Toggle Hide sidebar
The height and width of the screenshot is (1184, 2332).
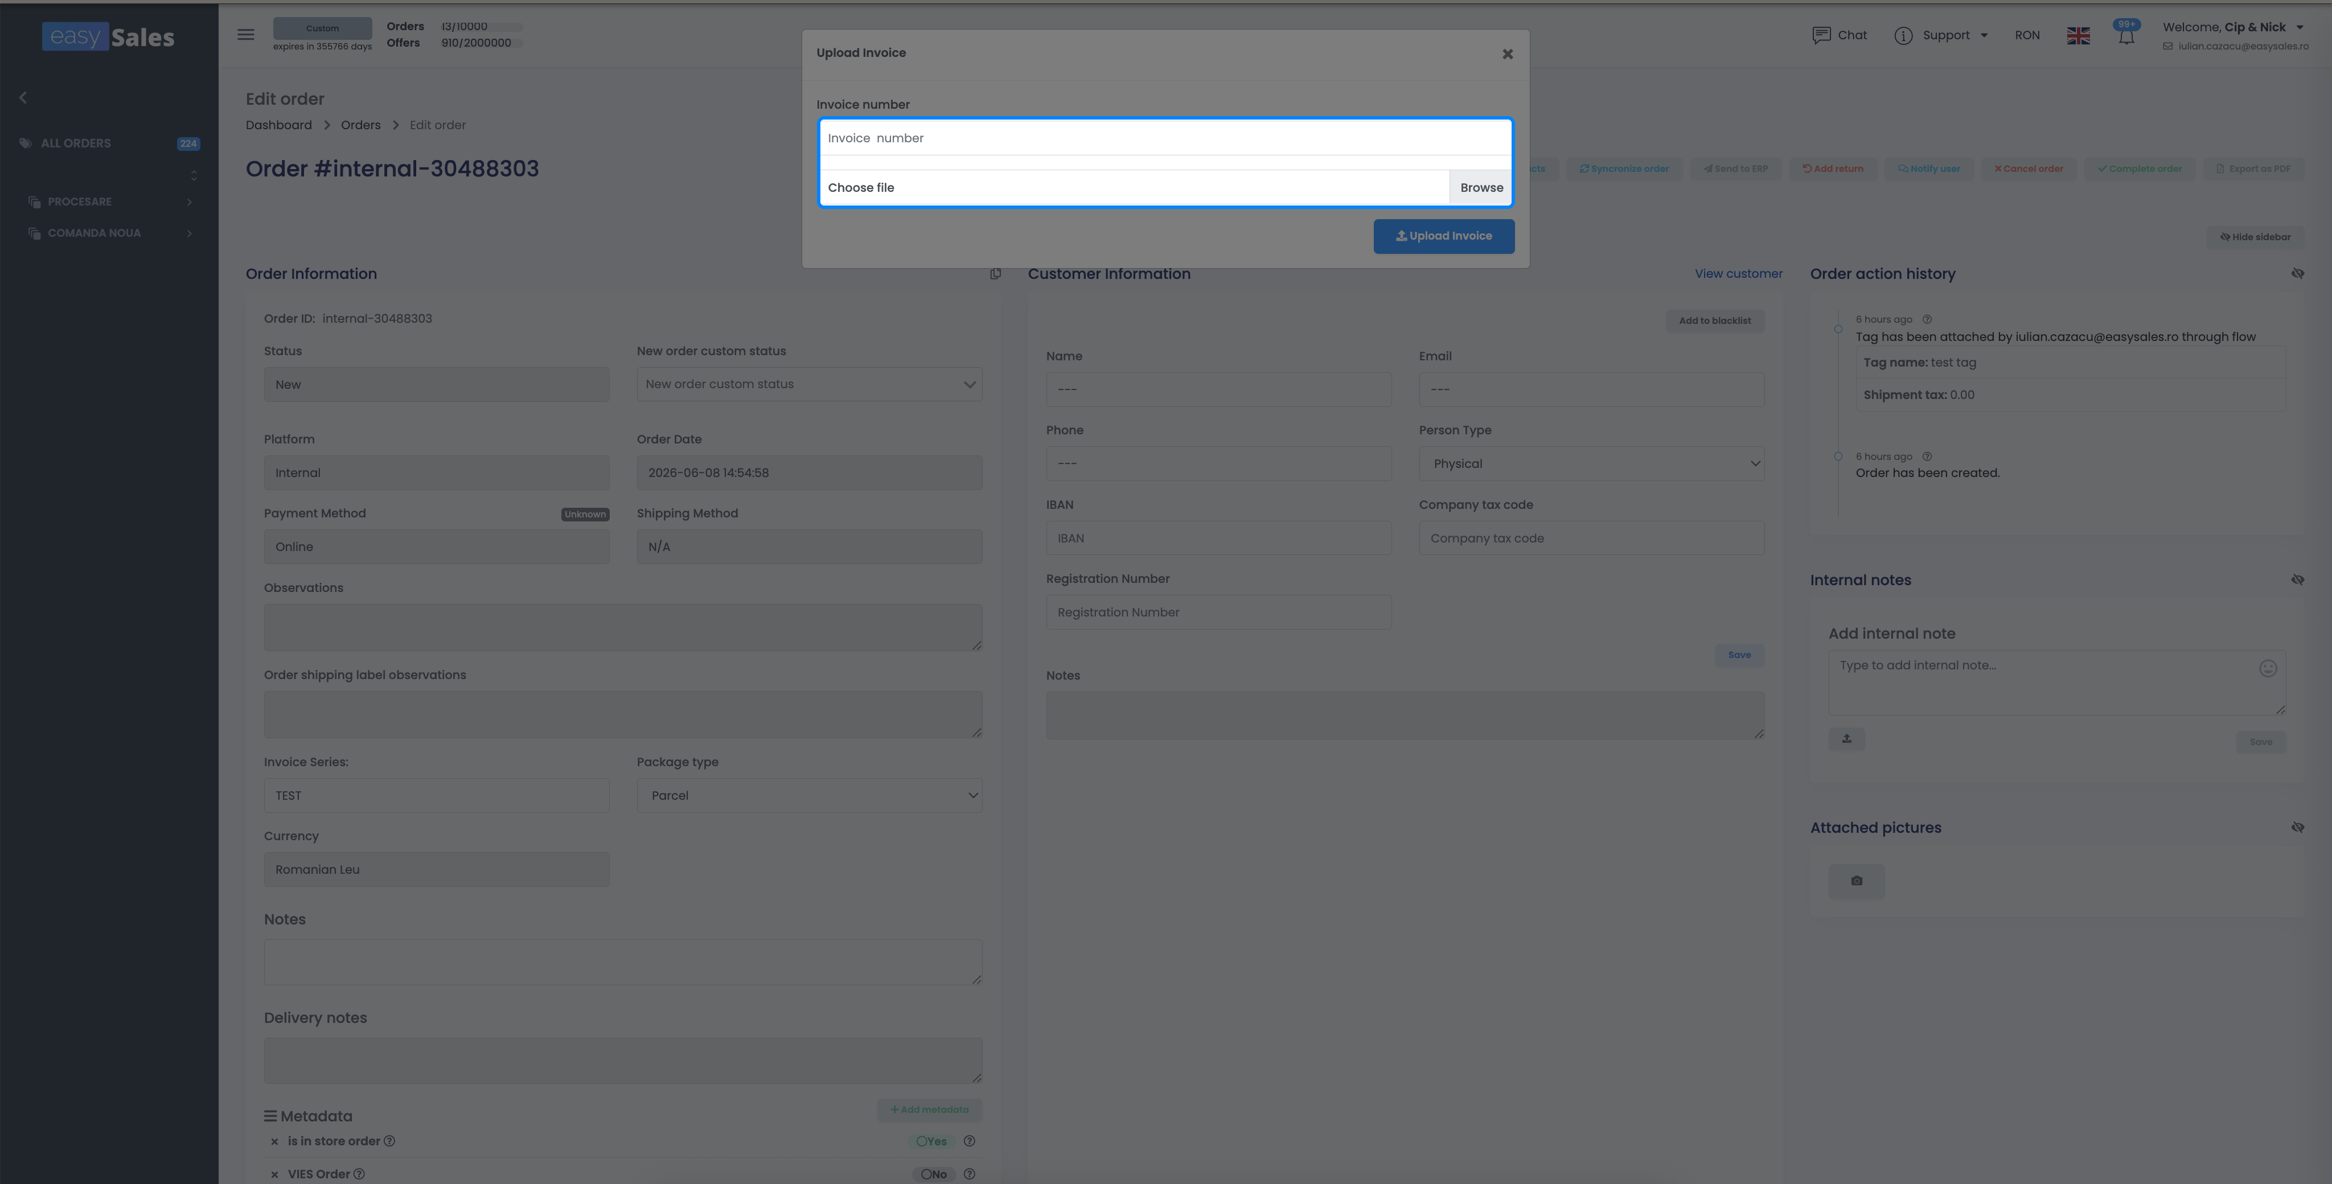pos(2255,237)
